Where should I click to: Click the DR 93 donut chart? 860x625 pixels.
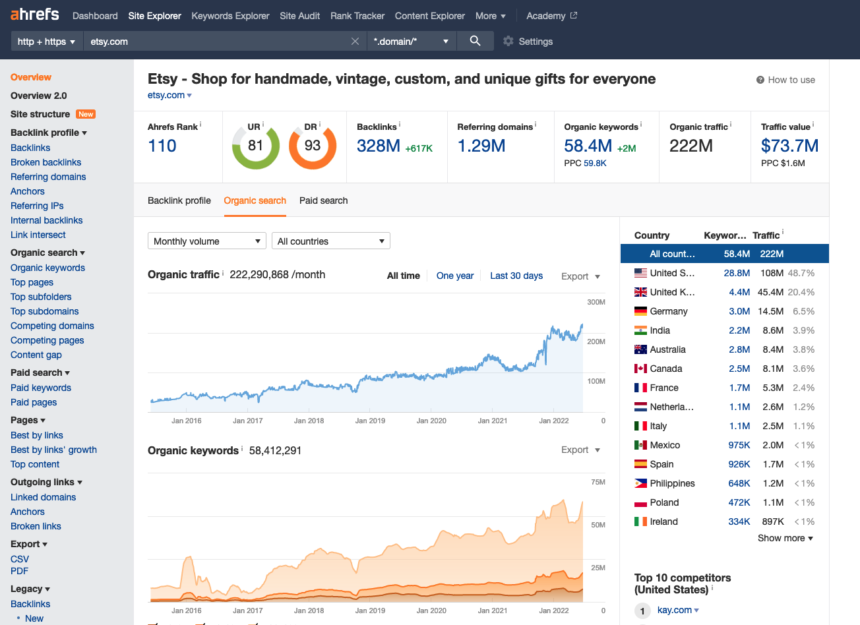point(313,146)
